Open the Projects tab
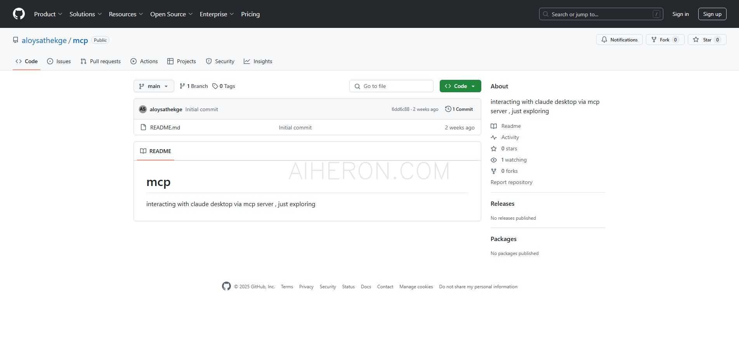The width and height of the screenshot is (739, 341). tap(182, 61)
